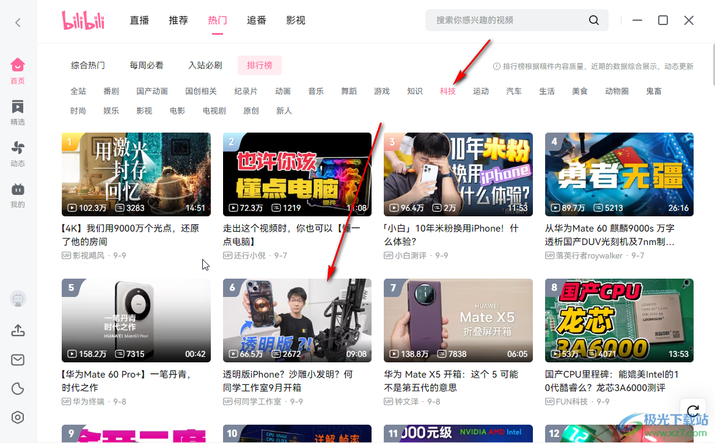The image size is (715, 443).
Task: Toggle dark mode moon icon
Action: click(x=18, y=389)
